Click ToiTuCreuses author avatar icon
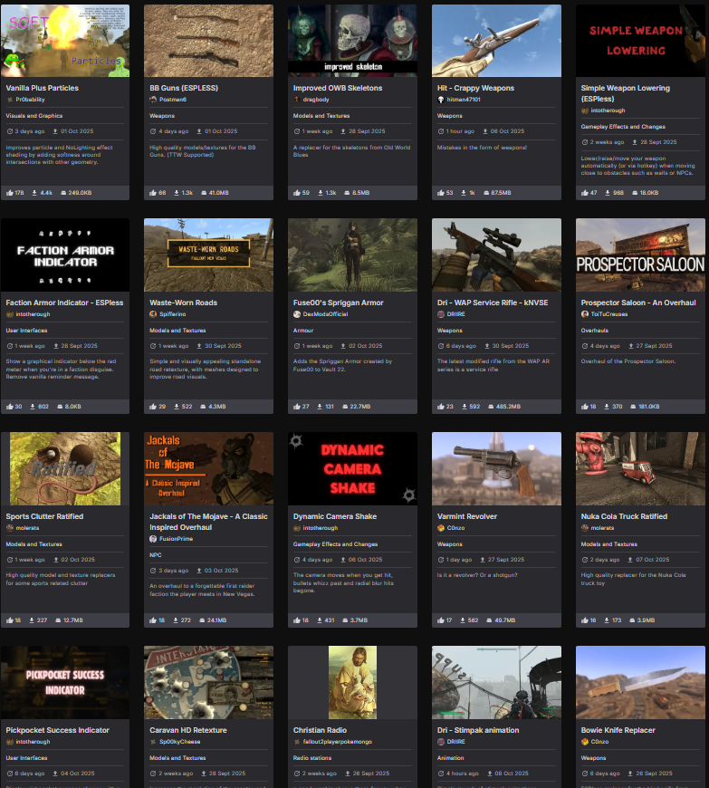Viewport: 709px width, 788px height. pyautogui.click(x=584, y=314)
